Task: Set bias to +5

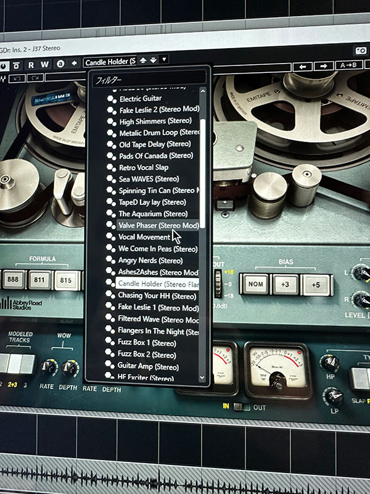Action: 316,285
